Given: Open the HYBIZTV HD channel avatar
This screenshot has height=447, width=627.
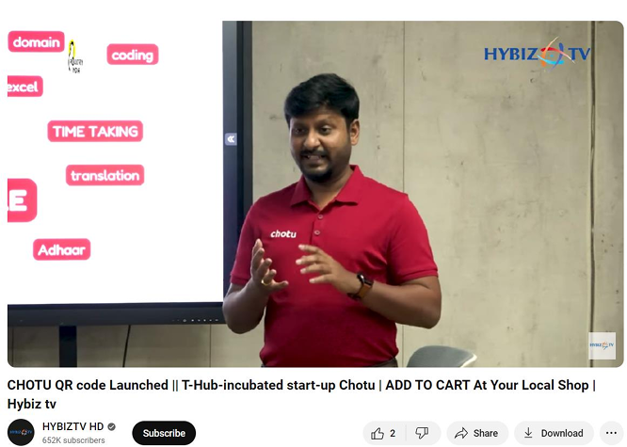Looking at the screenshot, I should (x=22, y=432).
